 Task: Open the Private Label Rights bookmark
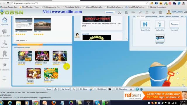click(x=72, y=7)
